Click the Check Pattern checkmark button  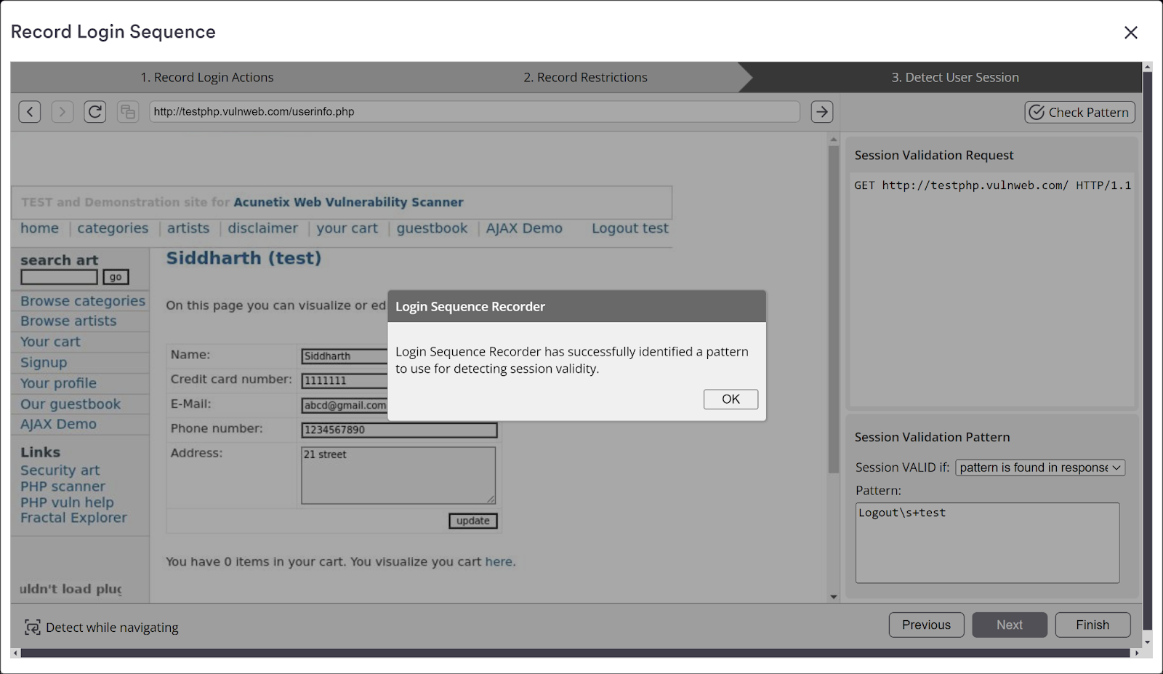[x=1079, y=112]
